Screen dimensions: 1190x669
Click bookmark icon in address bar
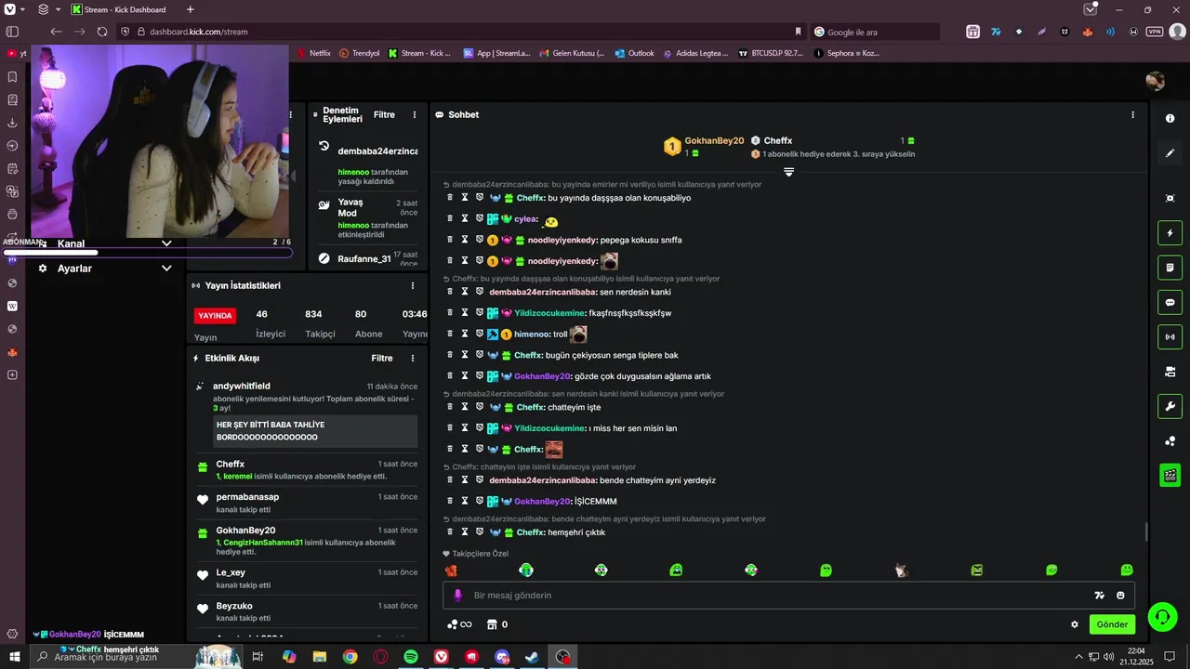[x=798, y=32]
